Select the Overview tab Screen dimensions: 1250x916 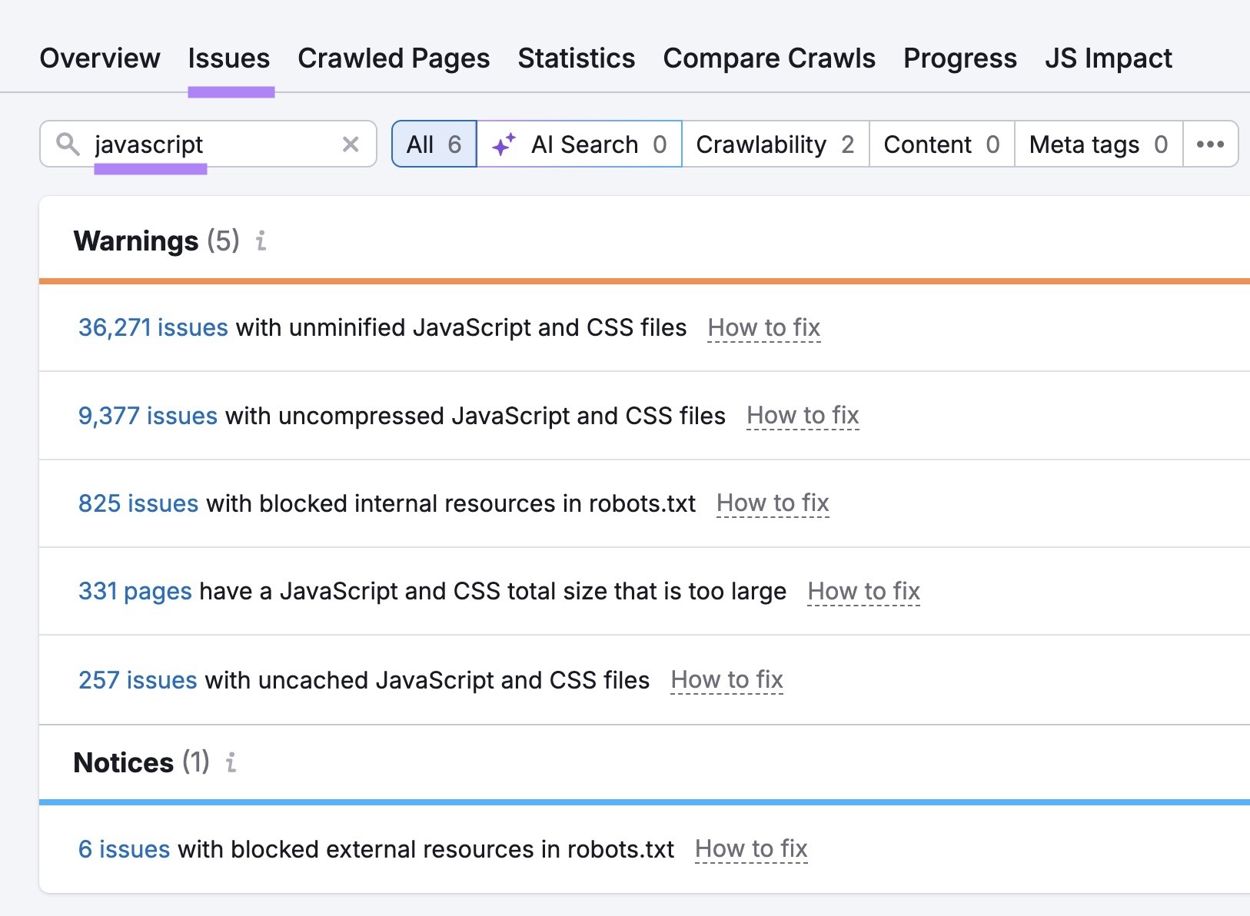click(101, 58)
